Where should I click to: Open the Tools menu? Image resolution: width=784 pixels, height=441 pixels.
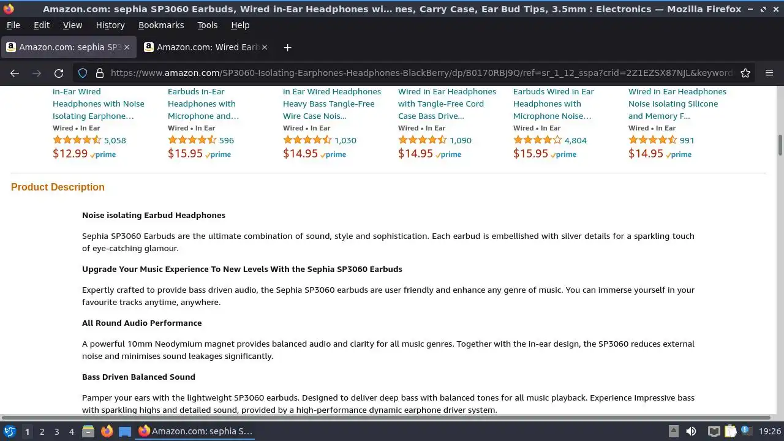click(x=207, y=25)
